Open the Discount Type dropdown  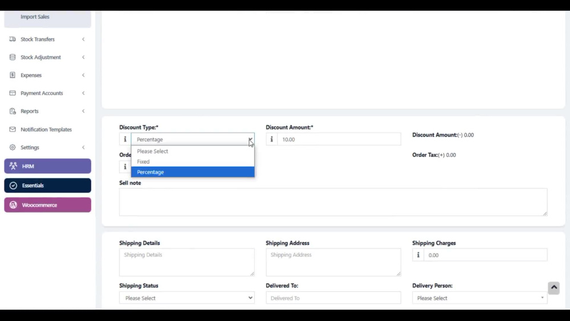pos(193,139)
